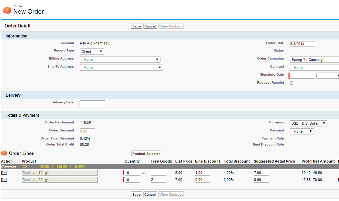Image resolution: width=339 pixels, height=201 pixels.
Task: Delete the Cholecap 20mg order line
Action: tap(4, 180)
